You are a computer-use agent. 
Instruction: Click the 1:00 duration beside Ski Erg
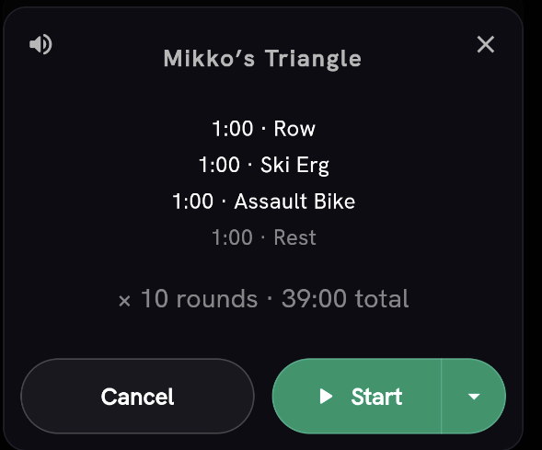point(220,165)
